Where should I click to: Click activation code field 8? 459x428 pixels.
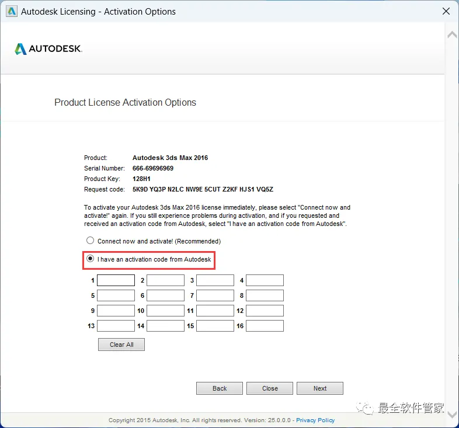(265, 295)
